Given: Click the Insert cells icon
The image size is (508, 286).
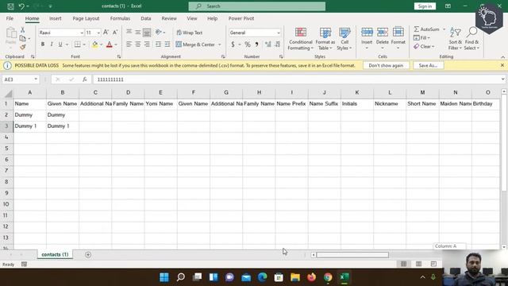Looking at the screenshot, I should (367, 32).
